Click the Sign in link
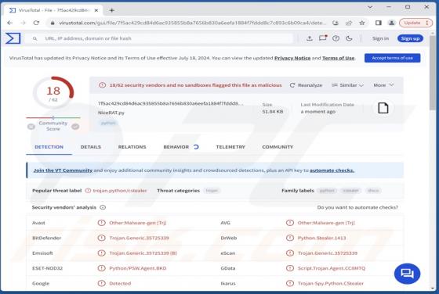This screenshot has height=294, width=439. (380, 38)
